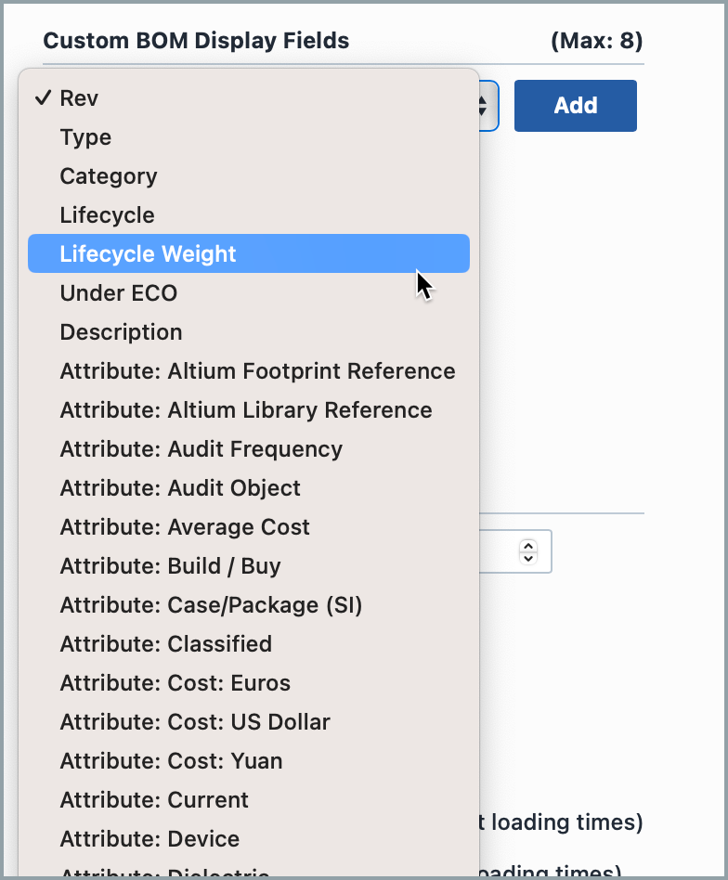Pick Attribute: Average Cost
The image size is (728, 880).
[185, 527]
